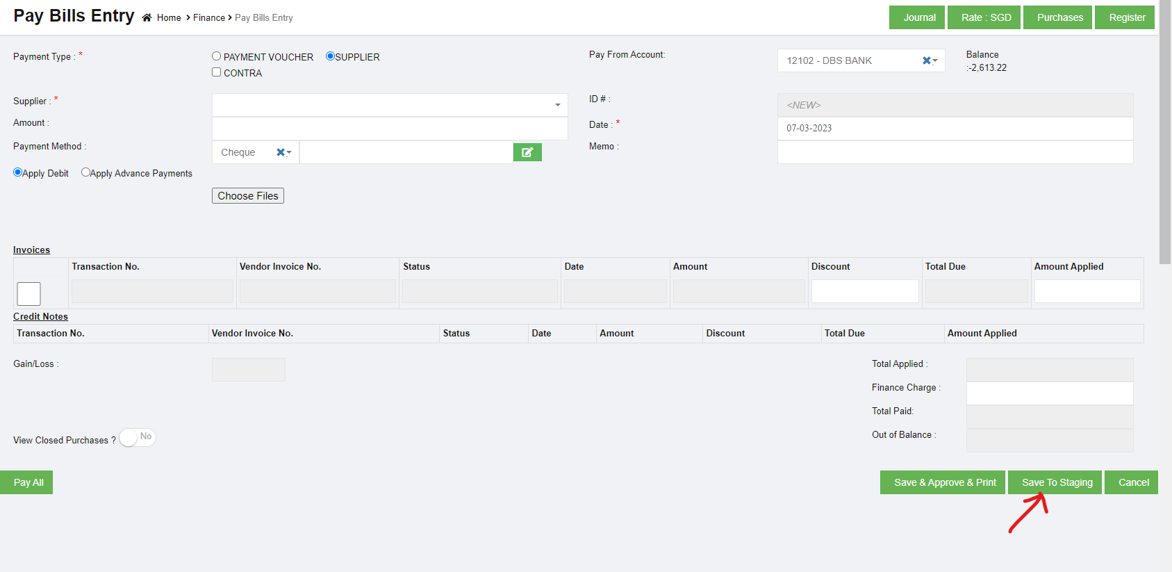
Task: Clear the Cheque payment method with the X icon
Action: (281, 152)
